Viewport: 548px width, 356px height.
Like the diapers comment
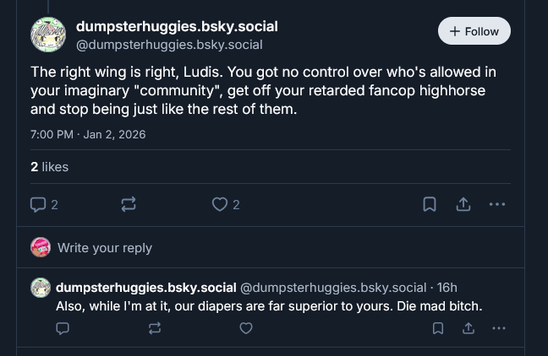pyautogui.click(x=246, y=328)
